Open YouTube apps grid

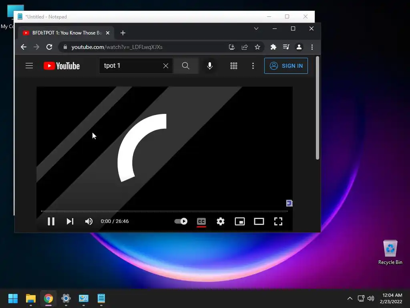tap(234, 66)
